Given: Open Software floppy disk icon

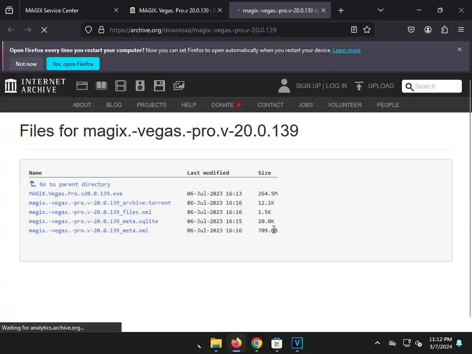Looking at the screenshot, I should 159,86.
